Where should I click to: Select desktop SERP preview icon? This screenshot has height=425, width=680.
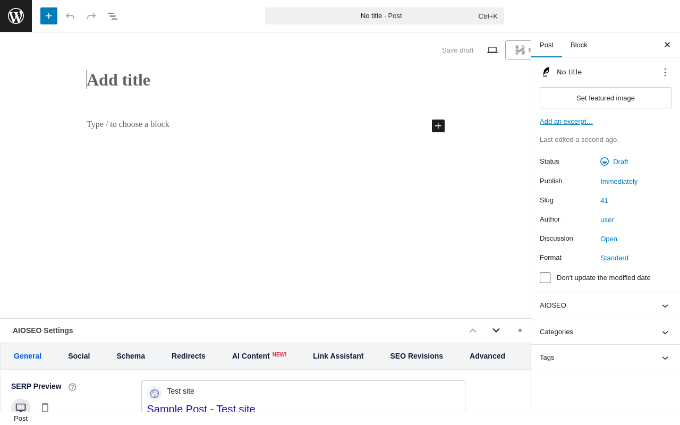tap(21, 407)
